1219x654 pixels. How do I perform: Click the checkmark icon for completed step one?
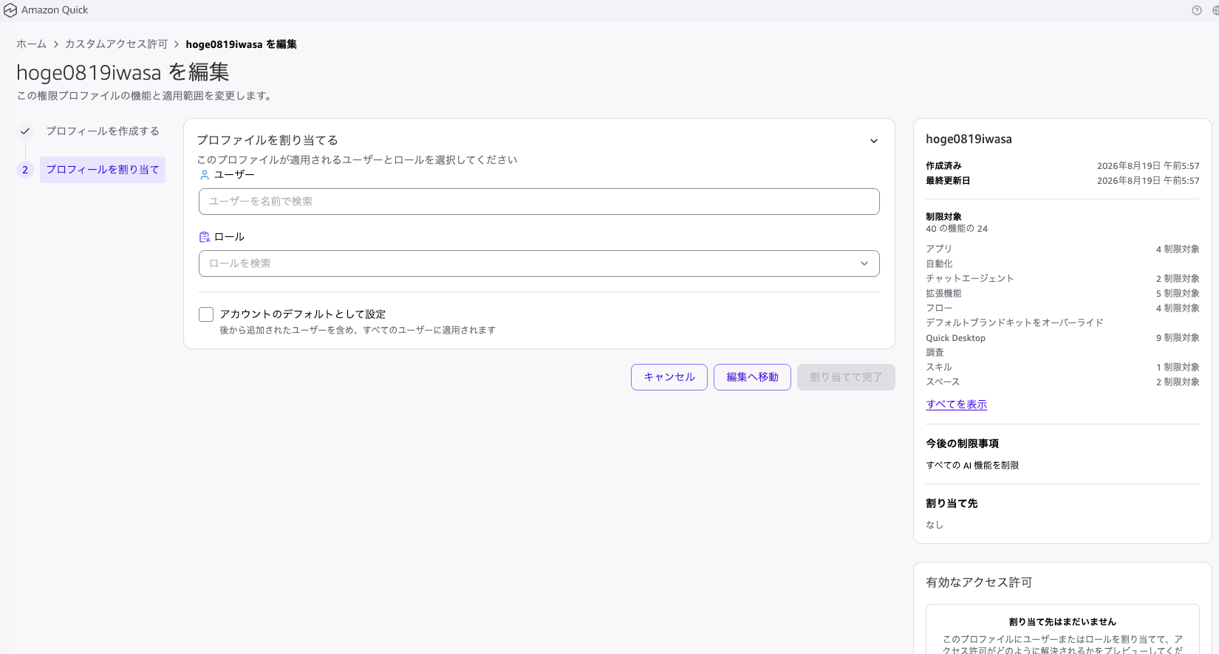click(x=25, y=131)
